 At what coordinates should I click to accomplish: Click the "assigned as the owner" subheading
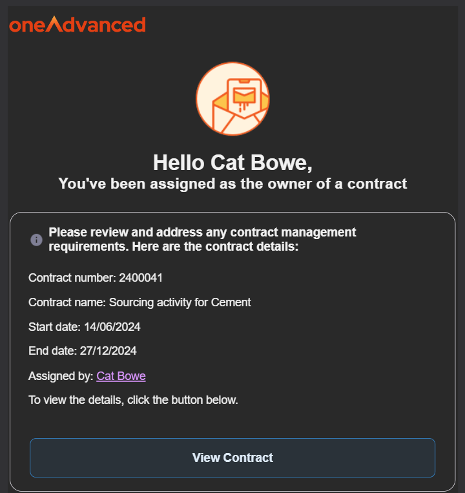pyautogui.click(x=232, y=184)
